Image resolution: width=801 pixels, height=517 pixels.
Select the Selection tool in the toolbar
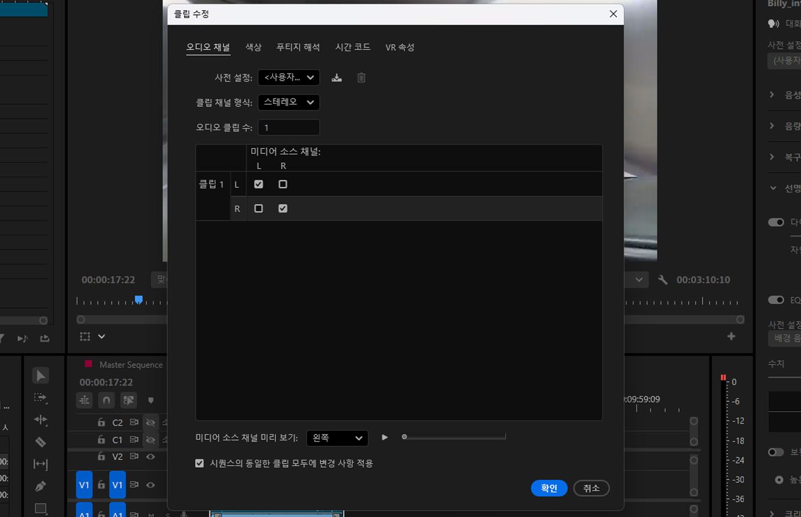click(x=40, y=376)
